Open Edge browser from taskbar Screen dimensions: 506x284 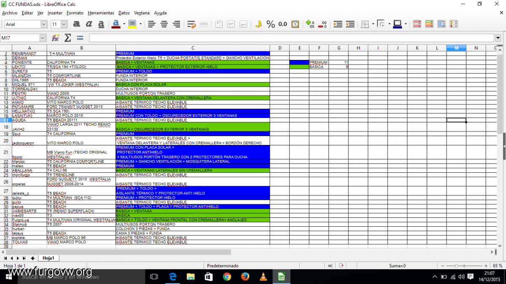pyautogui.click(x=172, y=276)
